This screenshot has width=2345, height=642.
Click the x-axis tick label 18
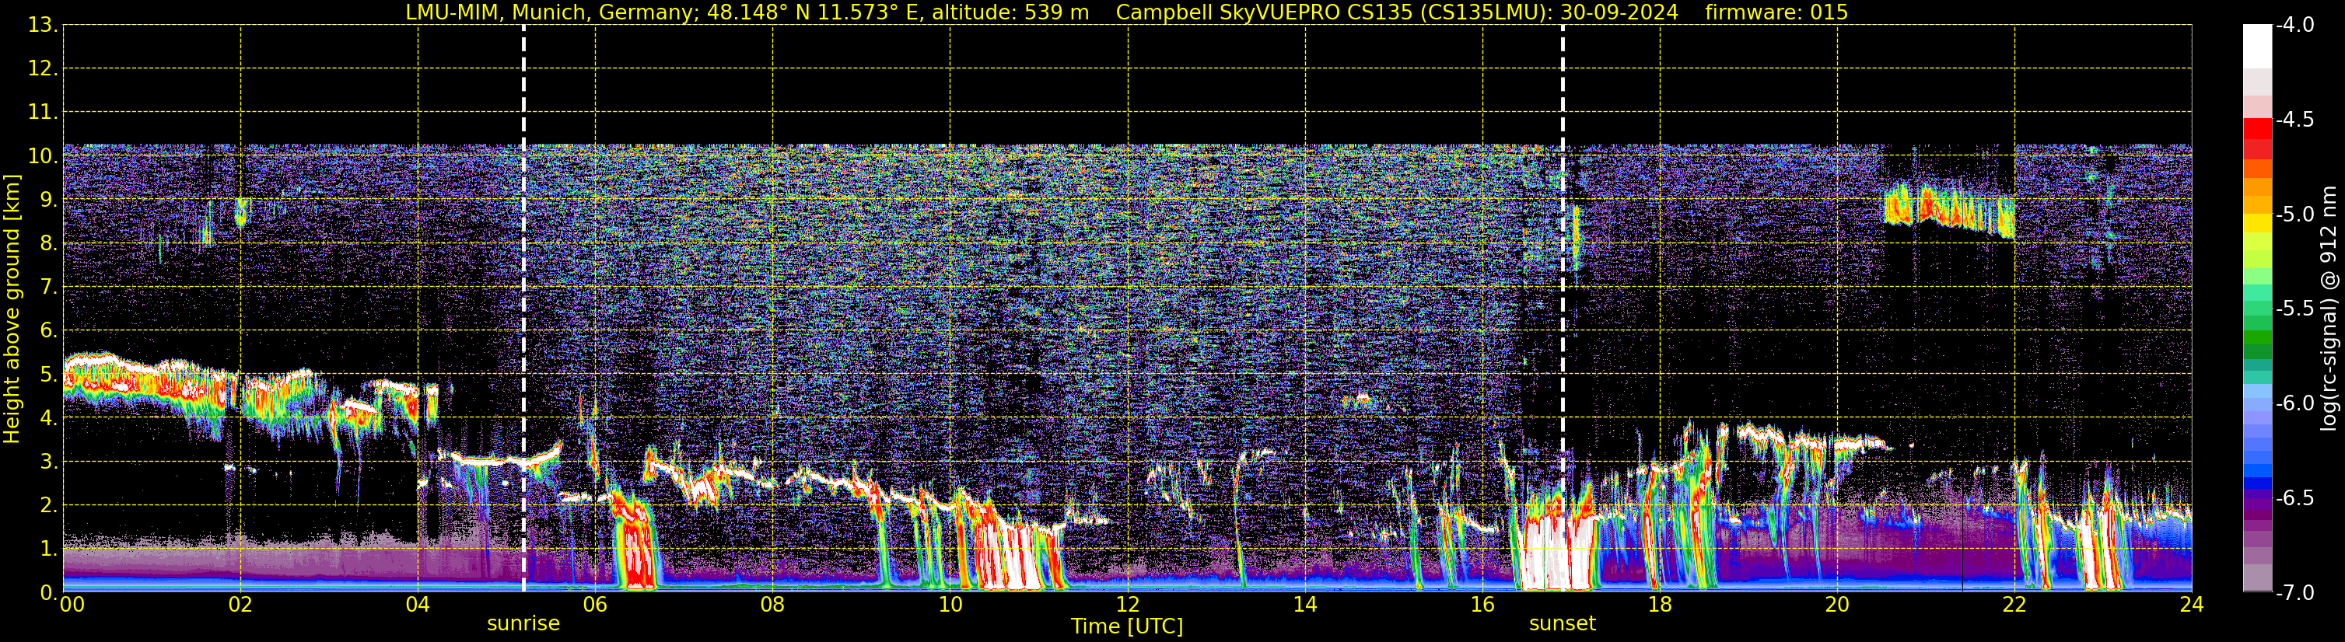click(x=1660, y=605)
